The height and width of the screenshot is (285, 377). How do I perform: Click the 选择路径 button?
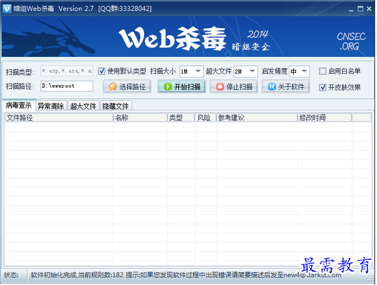click(x=127, y=87)
